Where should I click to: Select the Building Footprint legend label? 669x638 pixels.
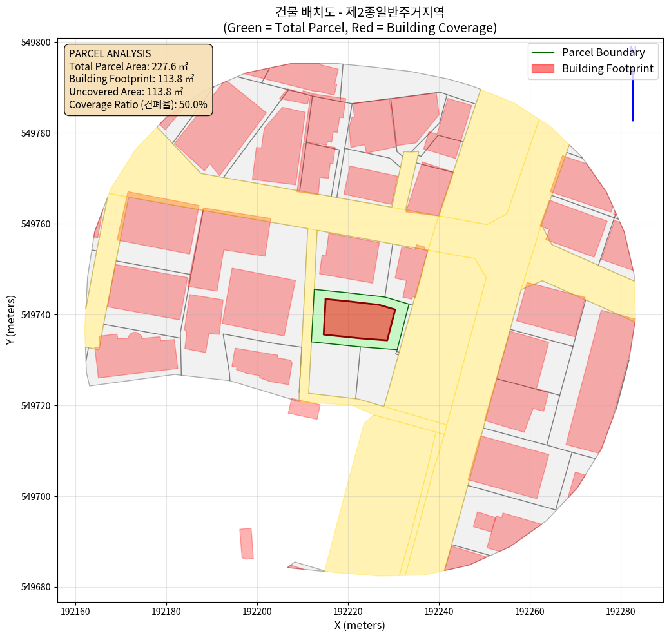[607, 68]
